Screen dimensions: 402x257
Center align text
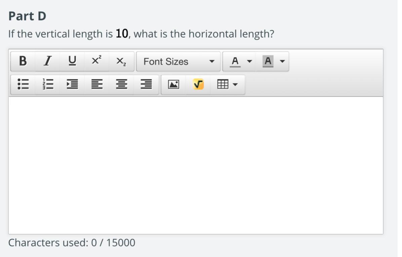coord(121,84)
